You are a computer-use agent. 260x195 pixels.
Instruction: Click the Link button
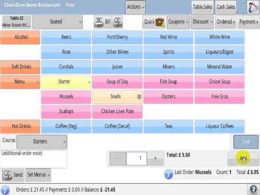click(246, 141)
